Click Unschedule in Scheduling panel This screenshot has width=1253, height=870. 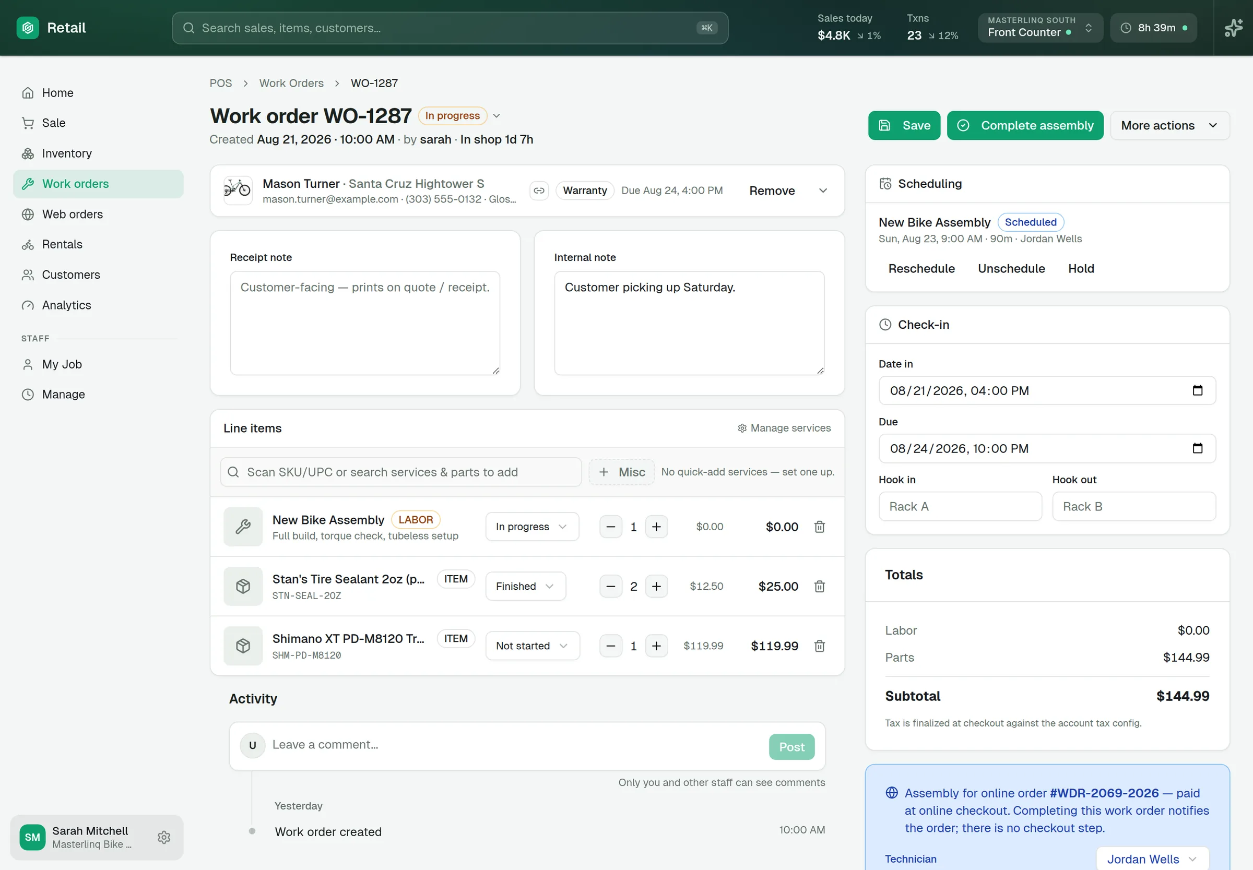pyautogui.click(x=1011, y=269)
